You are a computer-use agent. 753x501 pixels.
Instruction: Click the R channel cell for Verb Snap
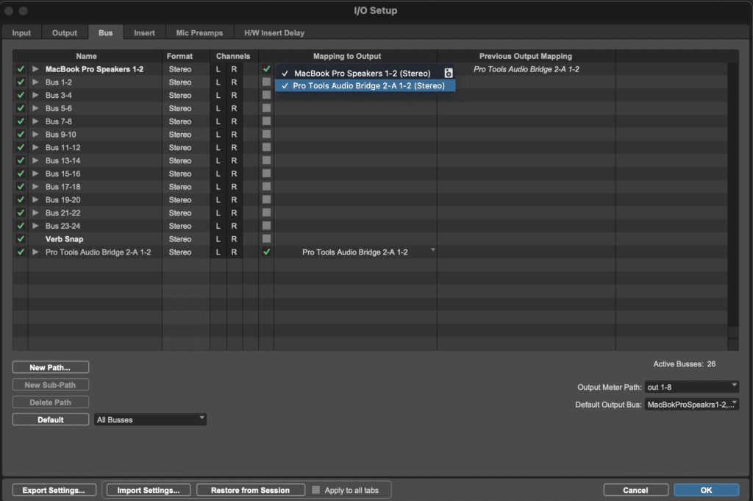(x=234, y=239)
